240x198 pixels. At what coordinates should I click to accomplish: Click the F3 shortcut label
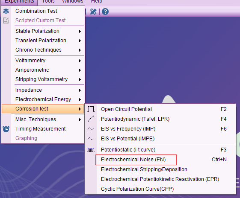[223, 150]
